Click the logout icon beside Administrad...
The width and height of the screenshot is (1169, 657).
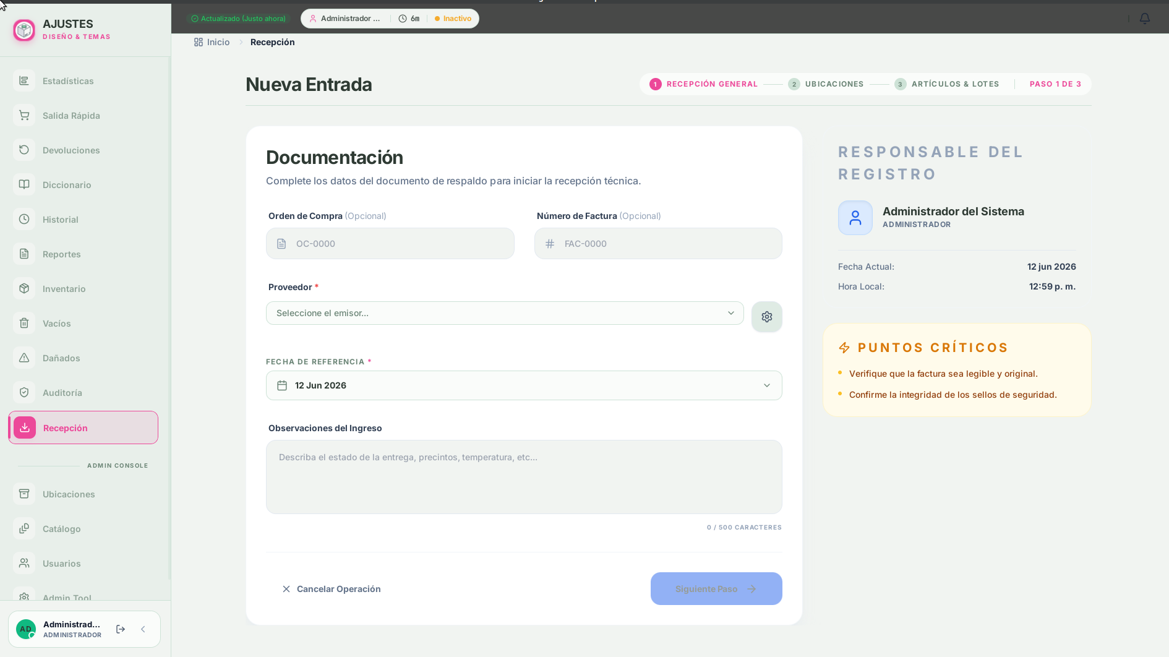(x=121, y=629)
